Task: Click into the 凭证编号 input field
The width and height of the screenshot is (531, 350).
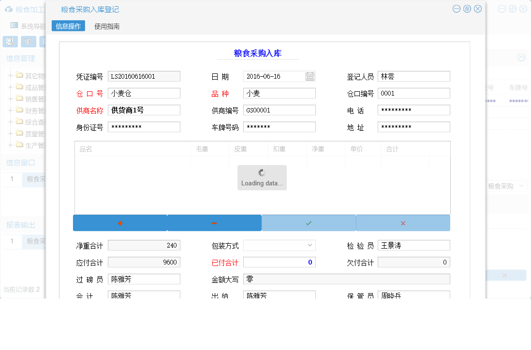Action: (144, 76)
